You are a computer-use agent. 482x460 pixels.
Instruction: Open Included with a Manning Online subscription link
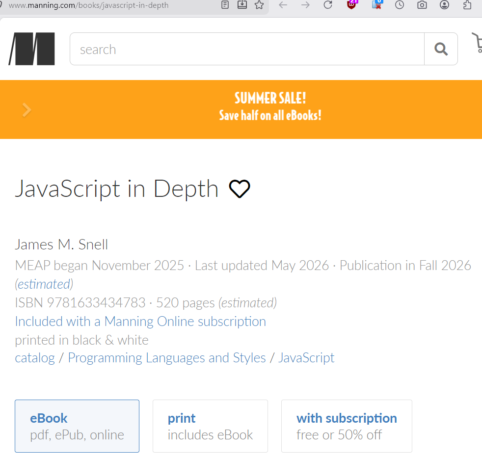click(140, 322)
